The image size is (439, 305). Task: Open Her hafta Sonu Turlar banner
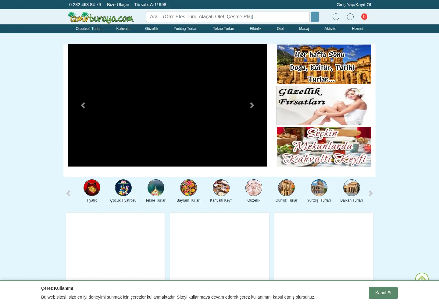pos(324,64)
